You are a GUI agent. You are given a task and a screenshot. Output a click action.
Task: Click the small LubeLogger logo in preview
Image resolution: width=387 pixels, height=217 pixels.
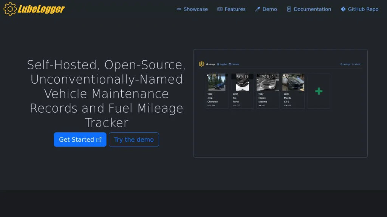click(x=201, y=64)
